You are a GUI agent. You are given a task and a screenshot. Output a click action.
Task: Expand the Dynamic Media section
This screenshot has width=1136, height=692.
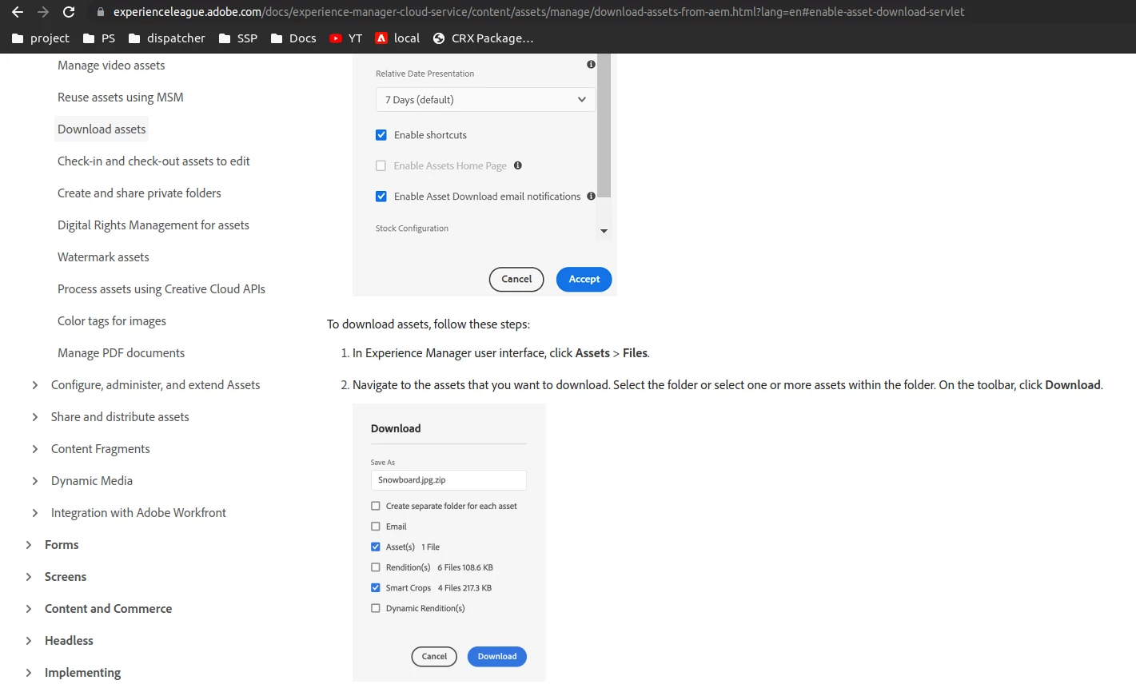coord(34,481)
